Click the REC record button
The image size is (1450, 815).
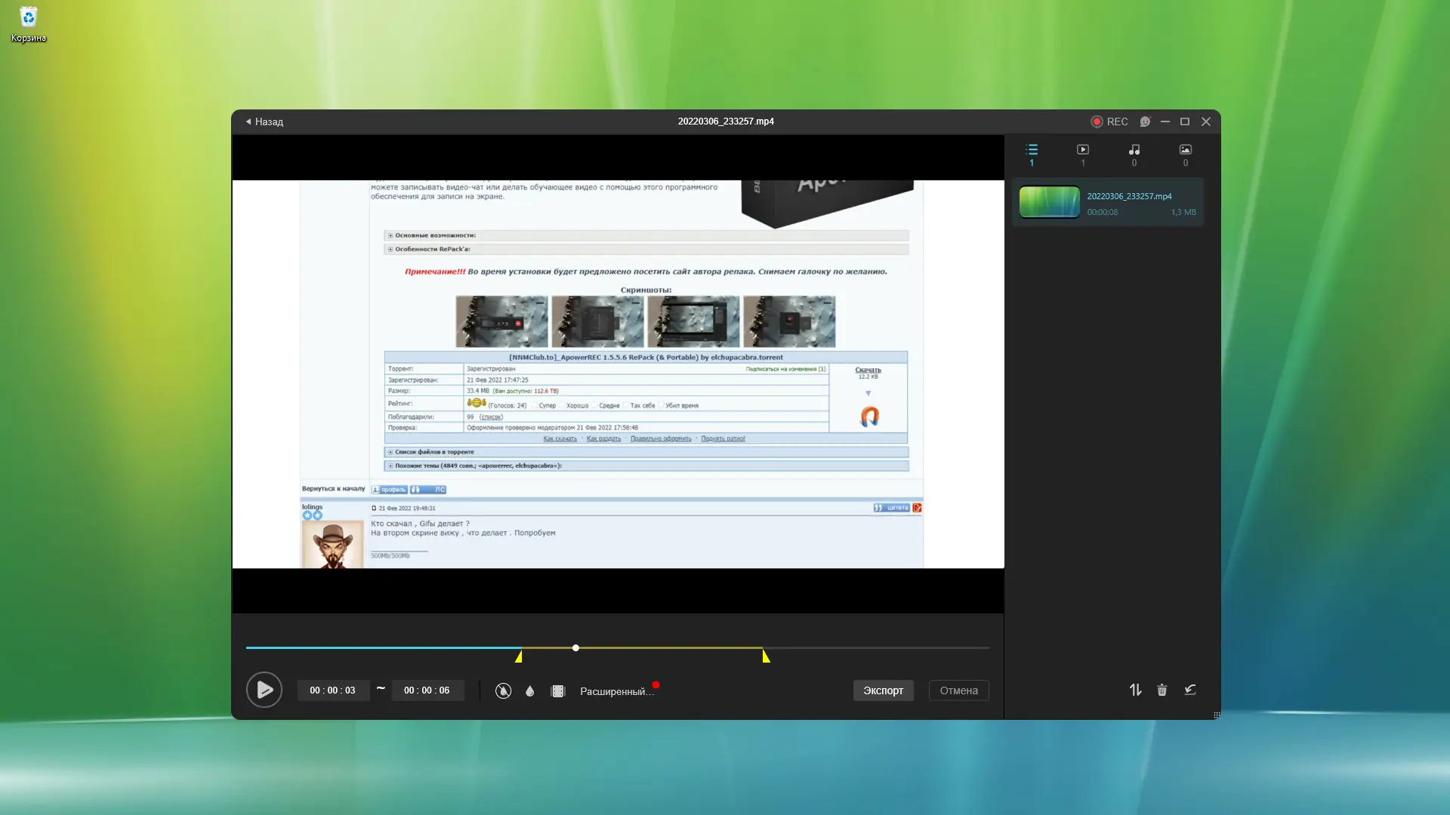[x=1109, y=121]
